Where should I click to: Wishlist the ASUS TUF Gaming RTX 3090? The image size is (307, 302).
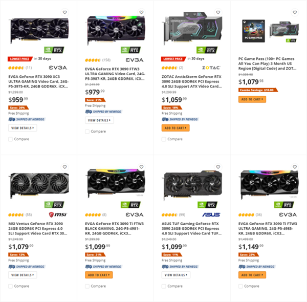click(x=218, y=167)
